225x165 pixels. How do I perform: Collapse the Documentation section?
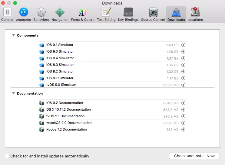tap(13, 93)
